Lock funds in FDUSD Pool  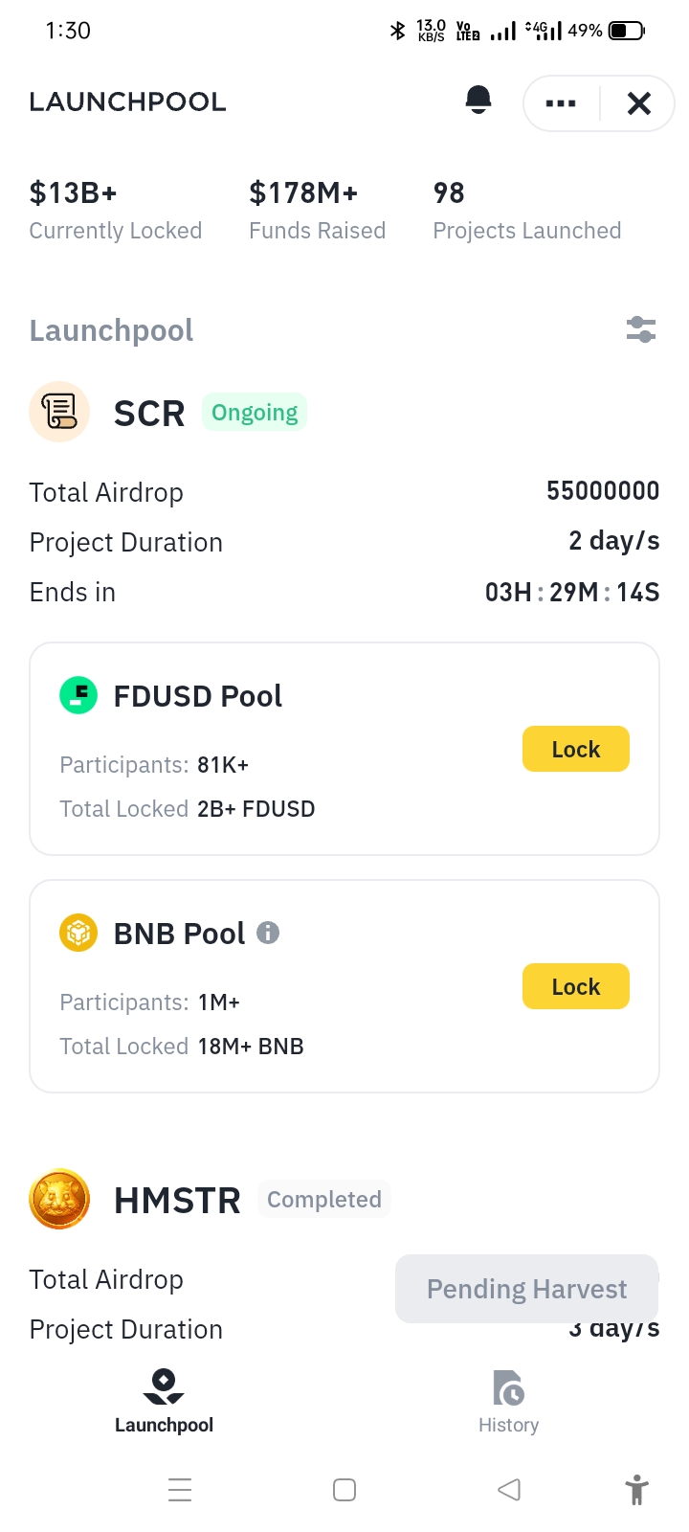pyautogui.click(x=576, y=749)
